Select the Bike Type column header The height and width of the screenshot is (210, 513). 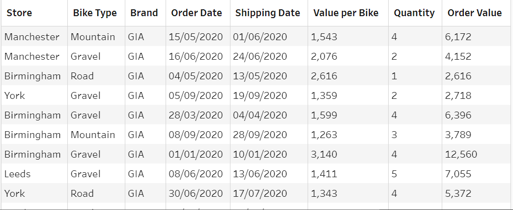(x=95, y=13)
